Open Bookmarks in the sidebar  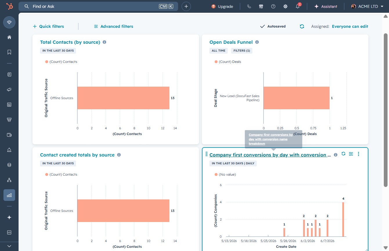(x=9, y=52)
